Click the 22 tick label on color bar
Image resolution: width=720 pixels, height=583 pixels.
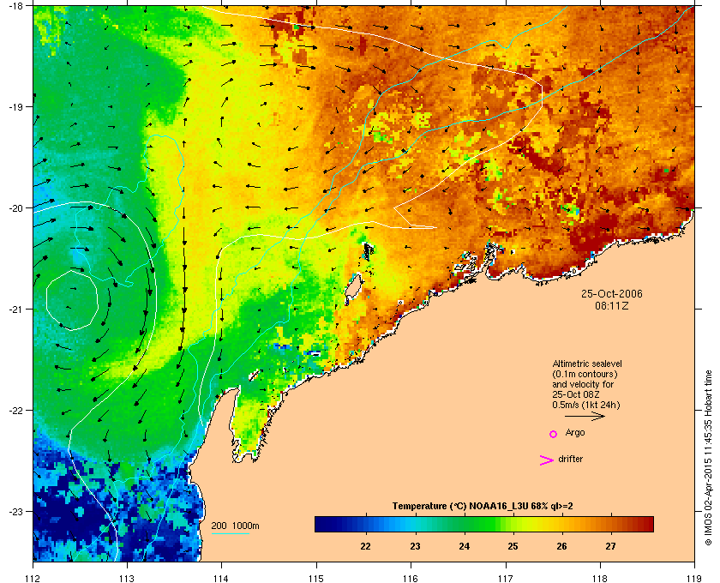point(365,546)
